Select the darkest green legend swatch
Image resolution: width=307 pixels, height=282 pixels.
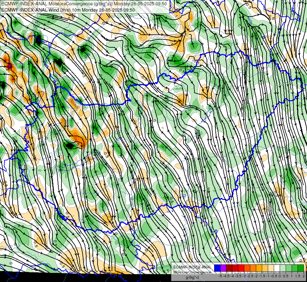pyautogui.click(x=301, y=268)
